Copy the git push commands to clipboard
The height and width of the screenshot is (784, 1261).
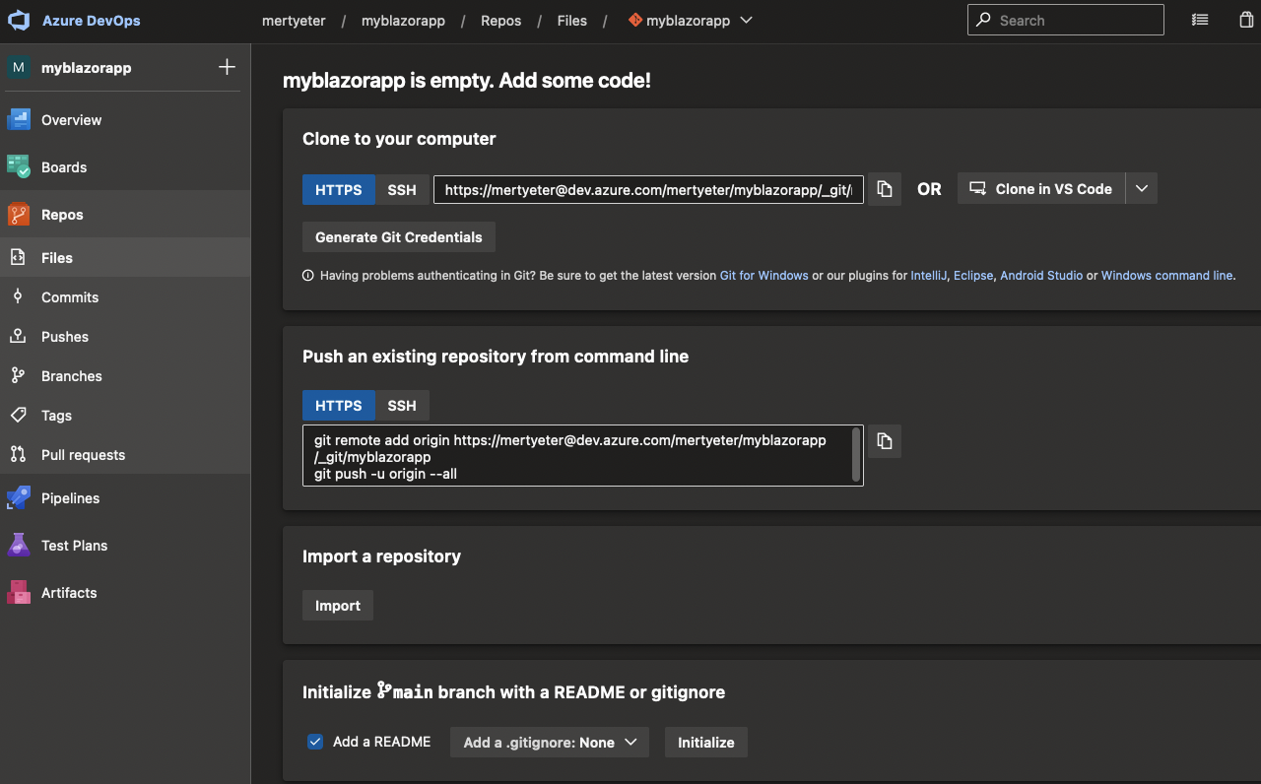click(885, 441)
